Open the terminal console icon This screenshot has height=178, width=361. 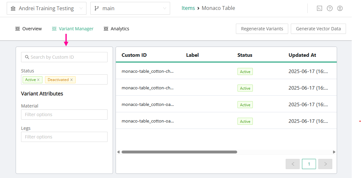coord(319,8)
